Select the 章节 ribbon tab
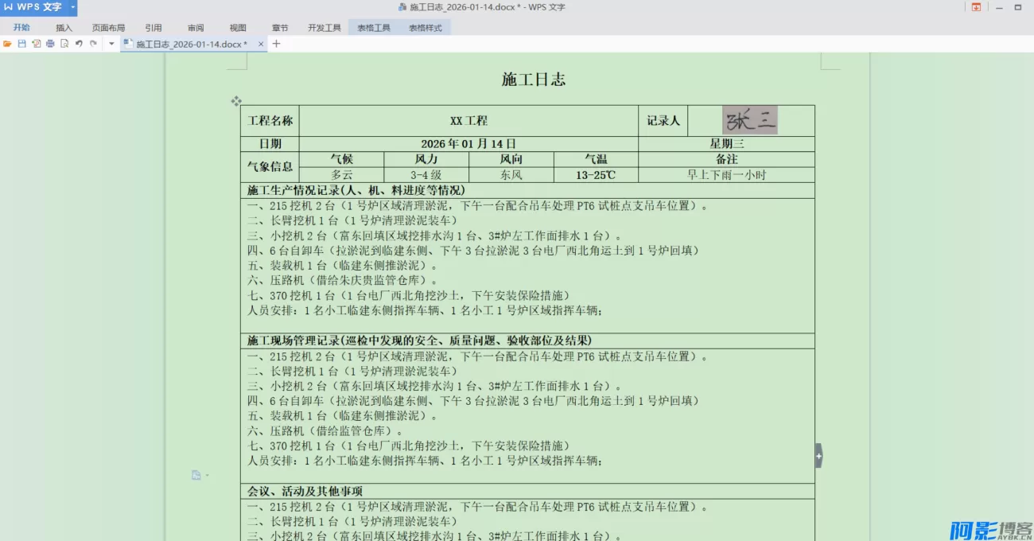 [280, 26]
